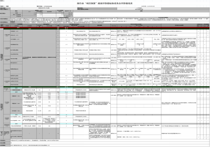Select the 权重 weight column header cell

[x=58, y=25]
